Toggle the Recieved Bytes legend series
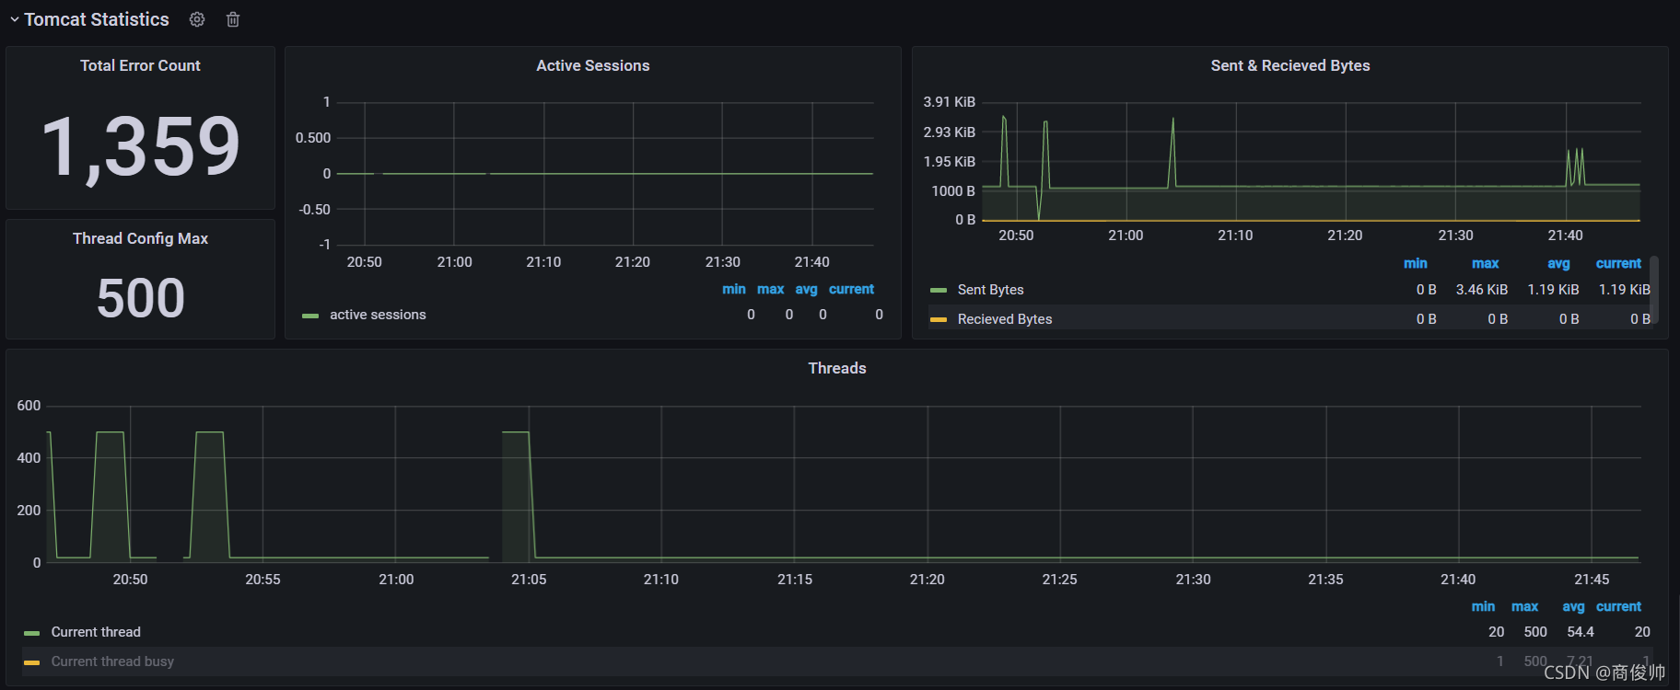The width and height of the screenshot is (1680, 690). pos(1005,319)
